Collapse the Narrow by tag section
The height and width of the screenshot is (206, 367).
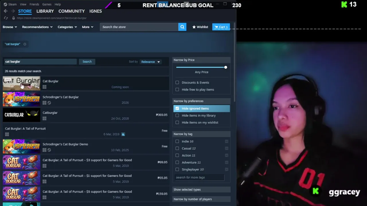[201, 134]
